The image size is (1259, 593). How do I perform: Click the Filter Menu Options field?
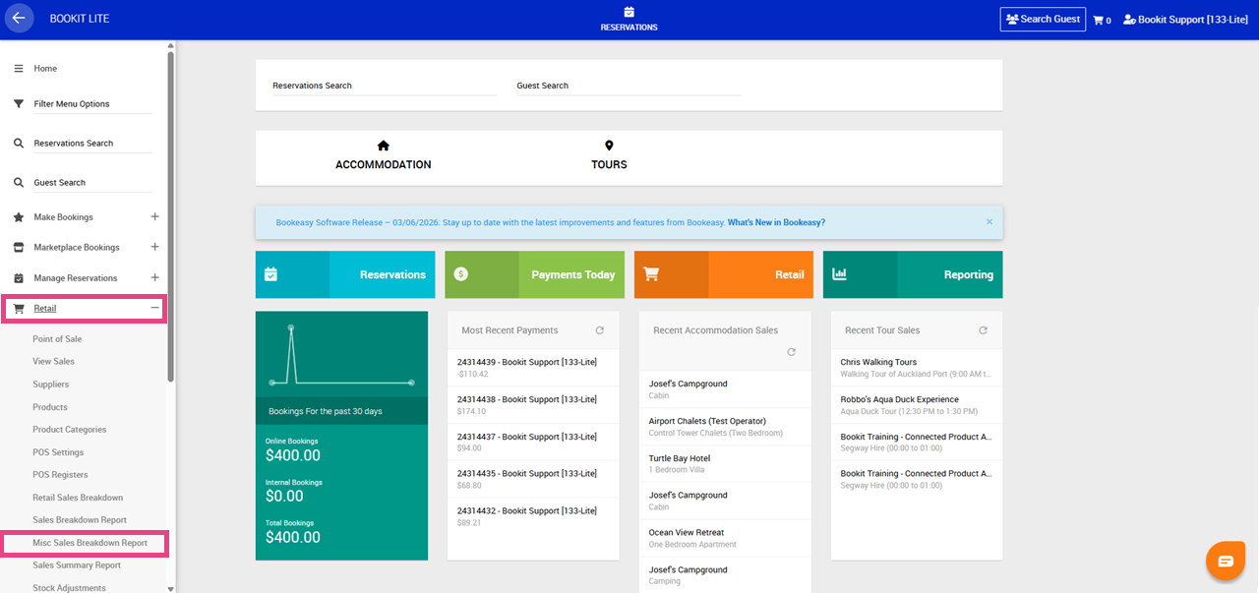(92, 104)
